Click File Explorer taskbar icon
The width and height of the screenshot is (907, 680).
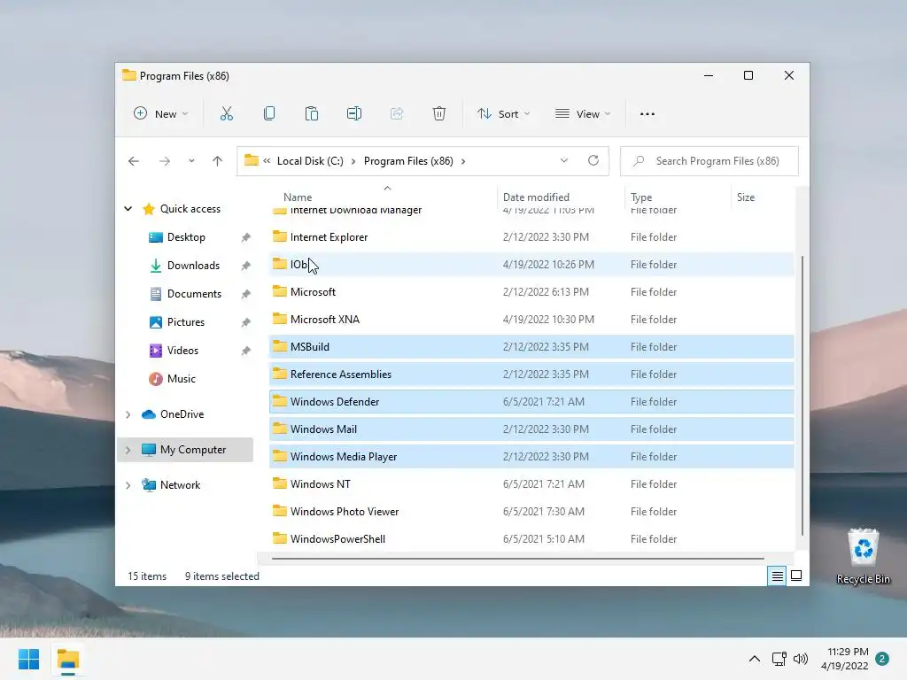pos(67,659)
